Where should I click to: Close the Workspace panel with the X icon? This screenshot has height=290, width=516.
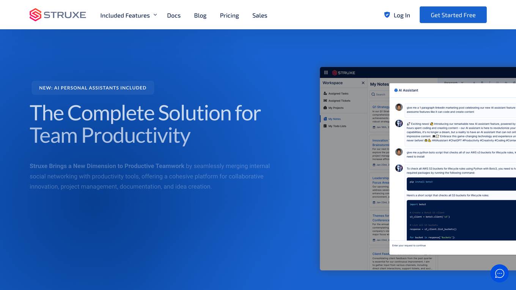click(x=363, y=83)
